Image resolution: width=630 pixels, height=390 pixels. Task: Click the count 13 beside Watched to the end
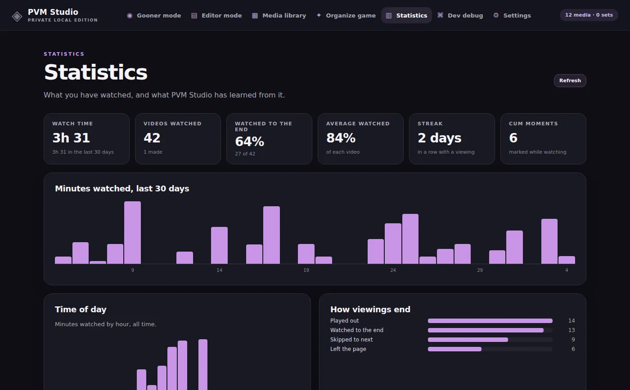pyautogui.click(x=571, y=330)
